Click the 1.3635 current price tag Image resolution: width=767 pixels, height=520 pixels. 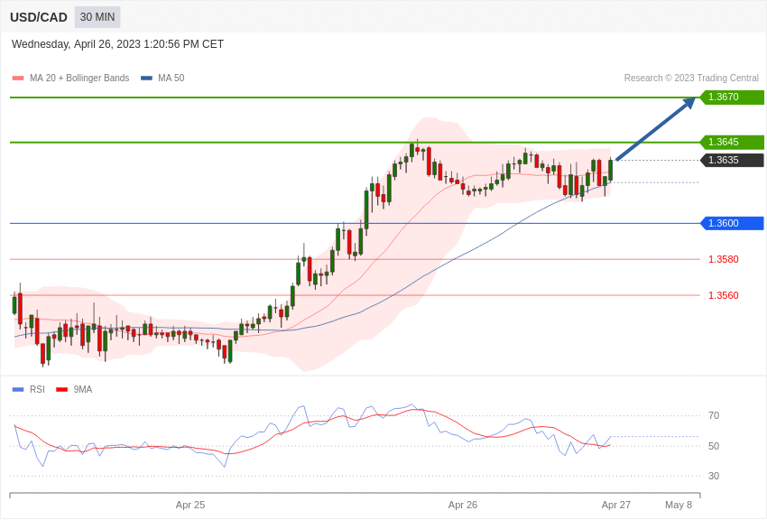pyautogui.click(x=732, y=160)
